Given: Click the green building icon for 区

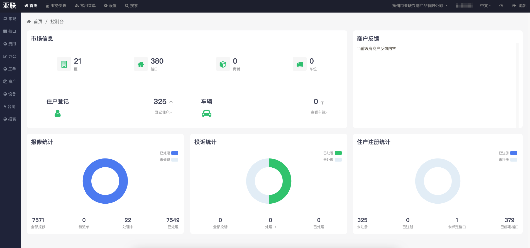Looking at the screenshot, I should [x=64, y=64].
